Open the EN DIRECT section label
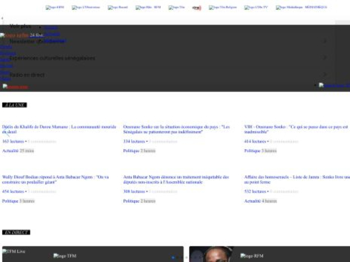This screenshot has width=350, height=262. coord(16,232)
